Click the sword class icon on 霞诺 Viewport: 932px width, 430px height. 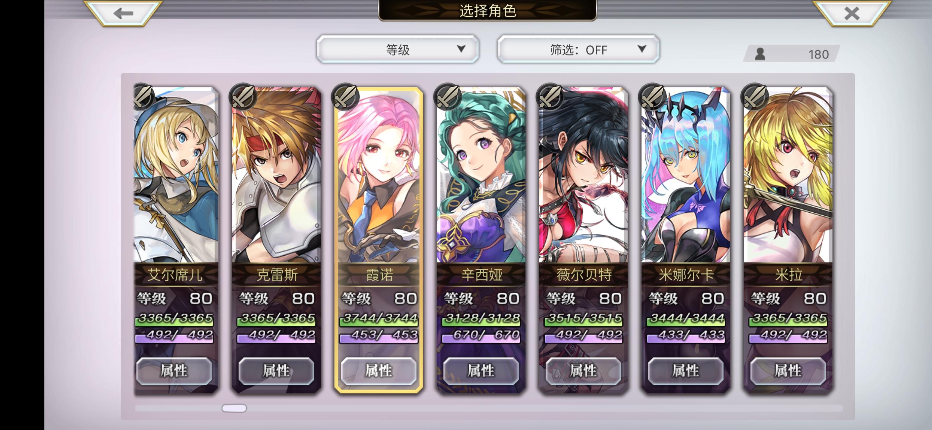(x=346, y=96)
